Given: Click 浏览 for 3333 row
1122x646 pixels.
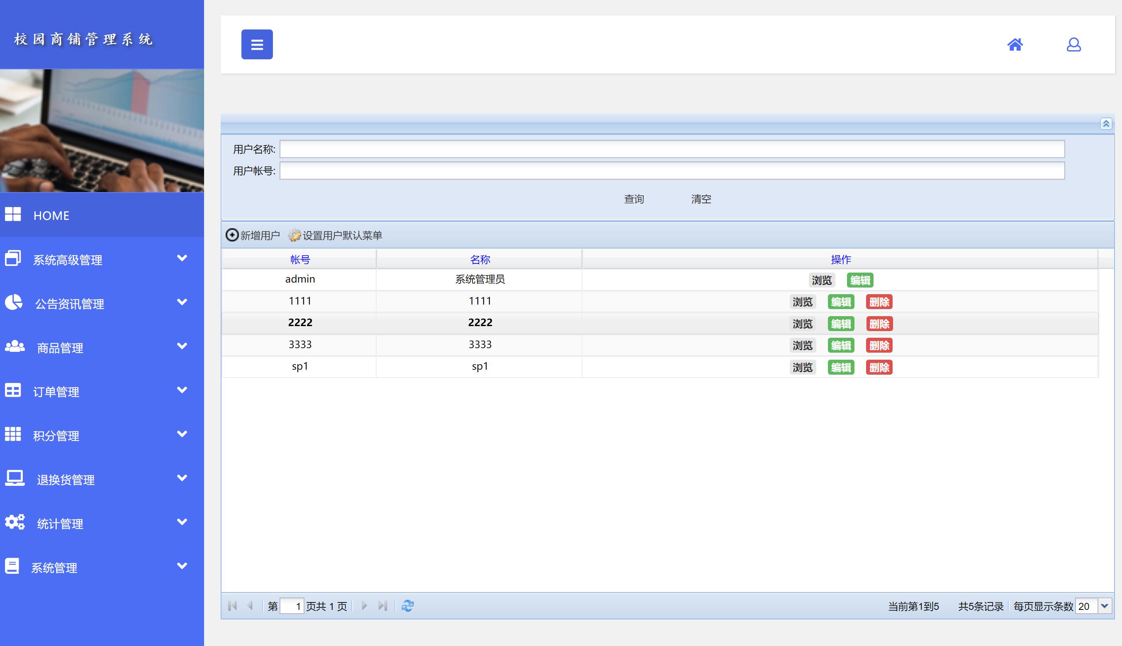Looking at the screenshot, I should point(802,345).
